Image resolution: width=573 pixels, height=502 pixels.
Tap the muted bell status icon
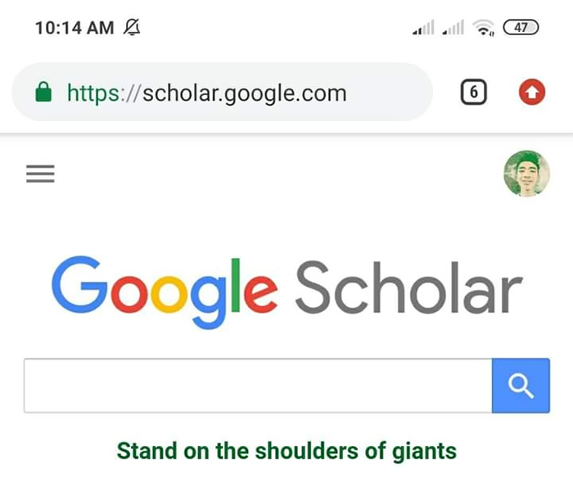click(131, 28)
